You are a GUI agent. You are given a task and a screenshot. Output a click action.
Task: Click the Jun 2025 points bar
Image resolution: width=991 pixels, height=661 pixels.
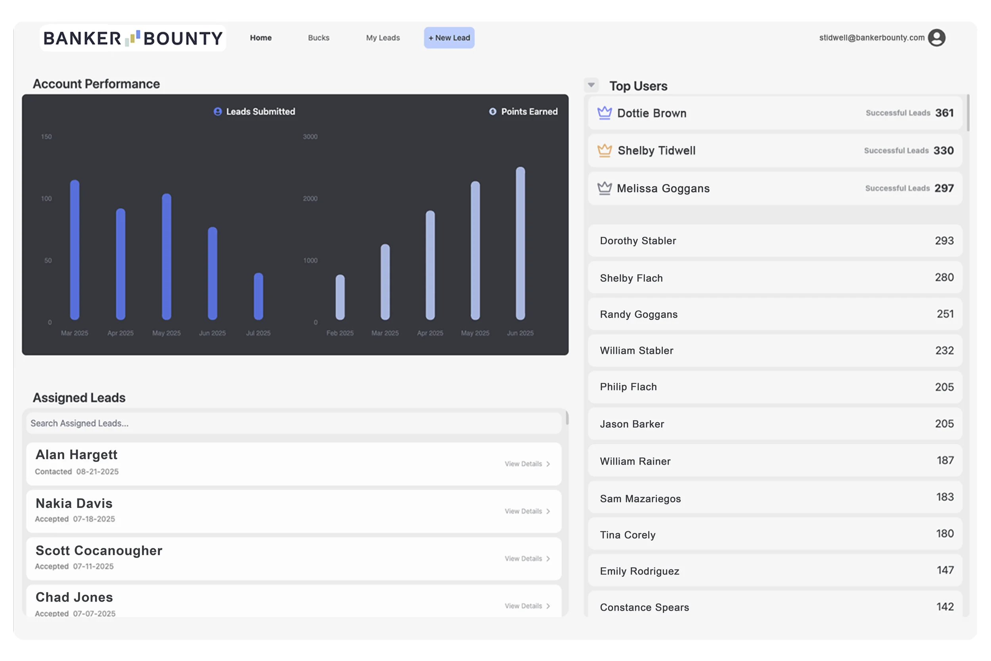520,243
